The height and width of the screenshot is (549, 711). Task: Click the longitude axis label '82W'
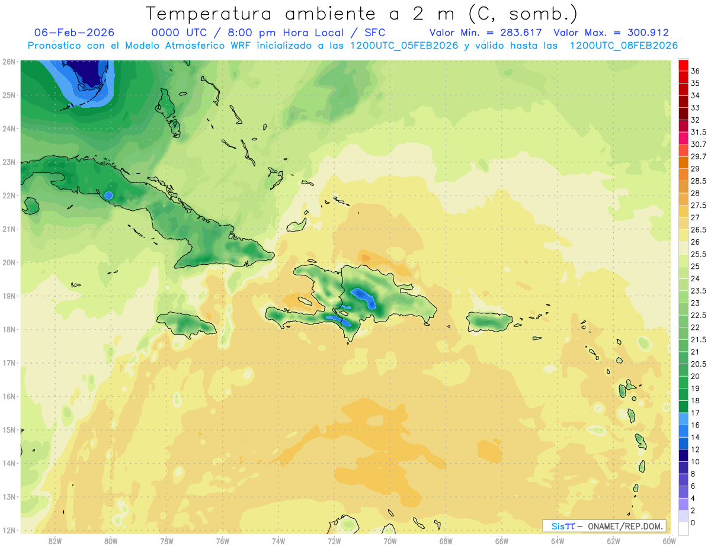(55, 541)
